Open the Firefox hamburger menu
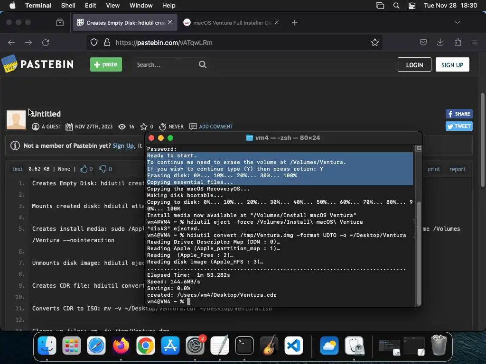Screen dimensions: 486x364 click(x=475, y=42)
